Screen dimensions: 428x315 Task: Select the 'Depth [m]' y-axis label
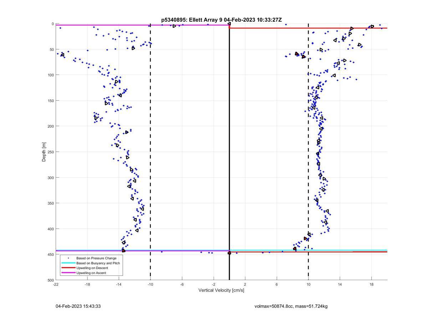(x=44, y=152)
